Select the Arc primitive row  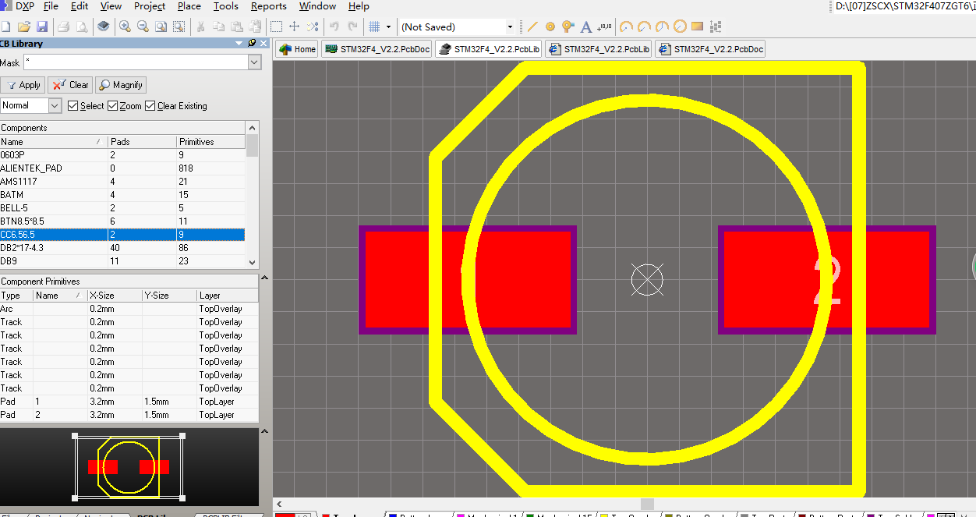pyautogui.click(x=129, y=309)
